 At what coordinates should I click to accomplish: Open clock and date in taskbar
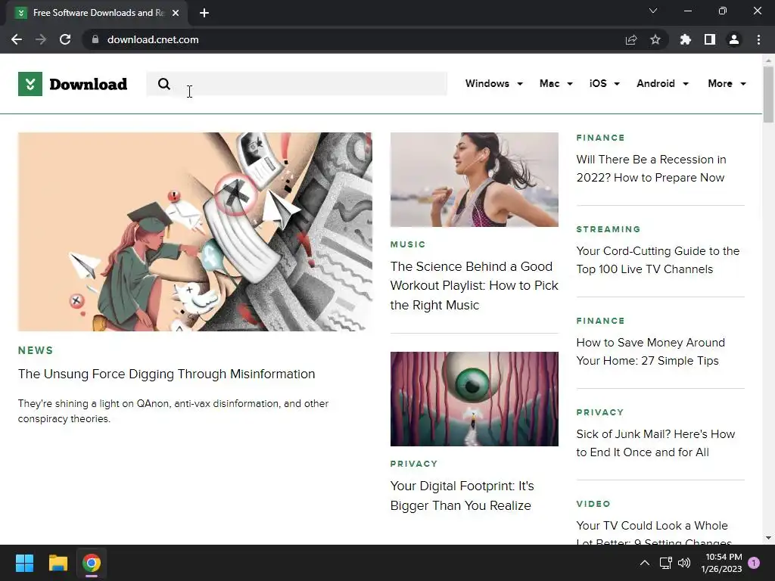[x=721, y=563]
